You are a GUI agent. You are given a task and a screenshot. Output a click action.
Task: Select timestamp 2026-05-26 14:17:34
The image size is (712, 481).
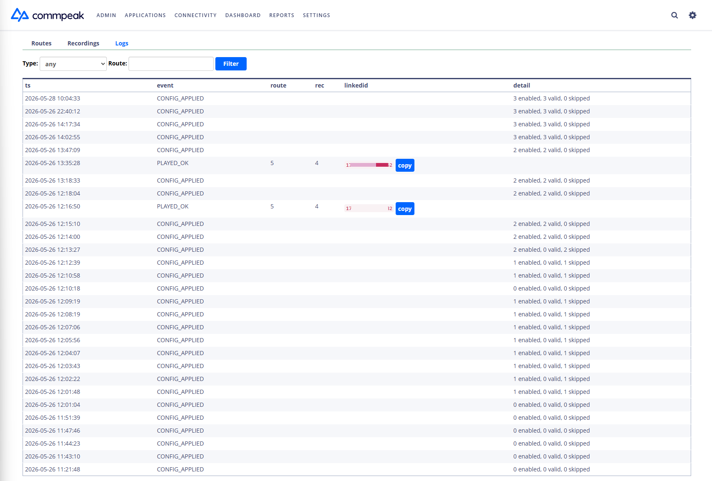(x=53, y=124)
